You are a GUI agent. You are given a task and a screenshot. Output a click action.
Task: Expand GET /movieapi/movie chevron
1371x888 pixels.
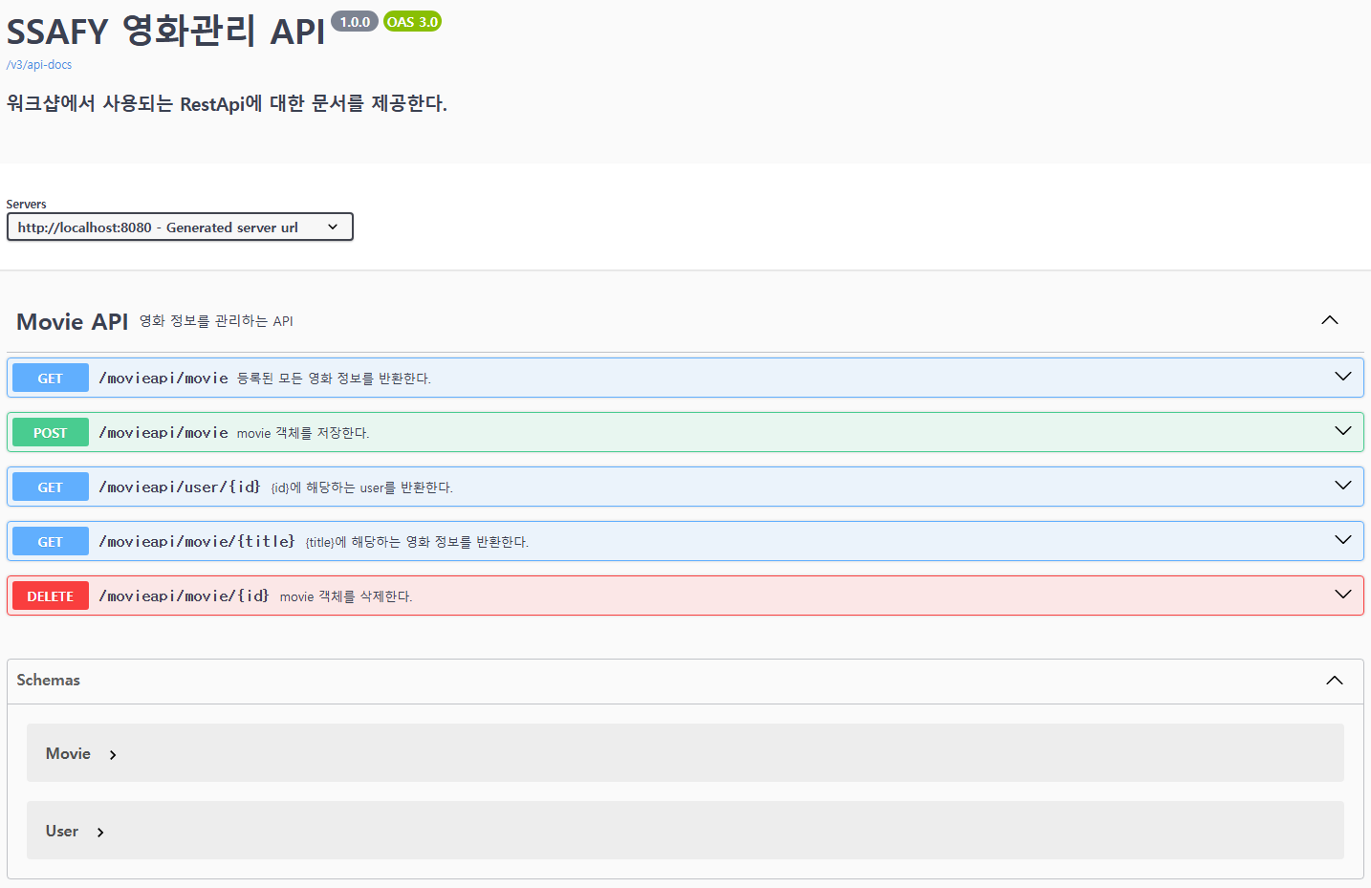coord(1343,377)
